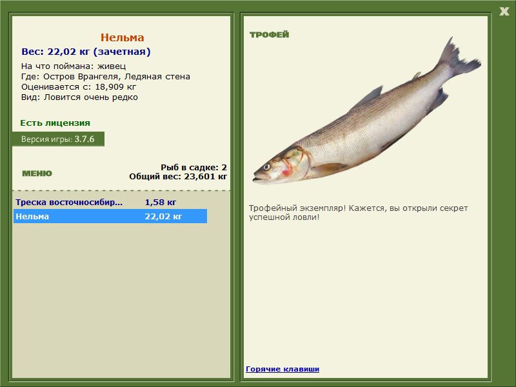This screenshot has height=387, width=516.
Task: Open the МЕНЮ button
Action: [37, 174]
